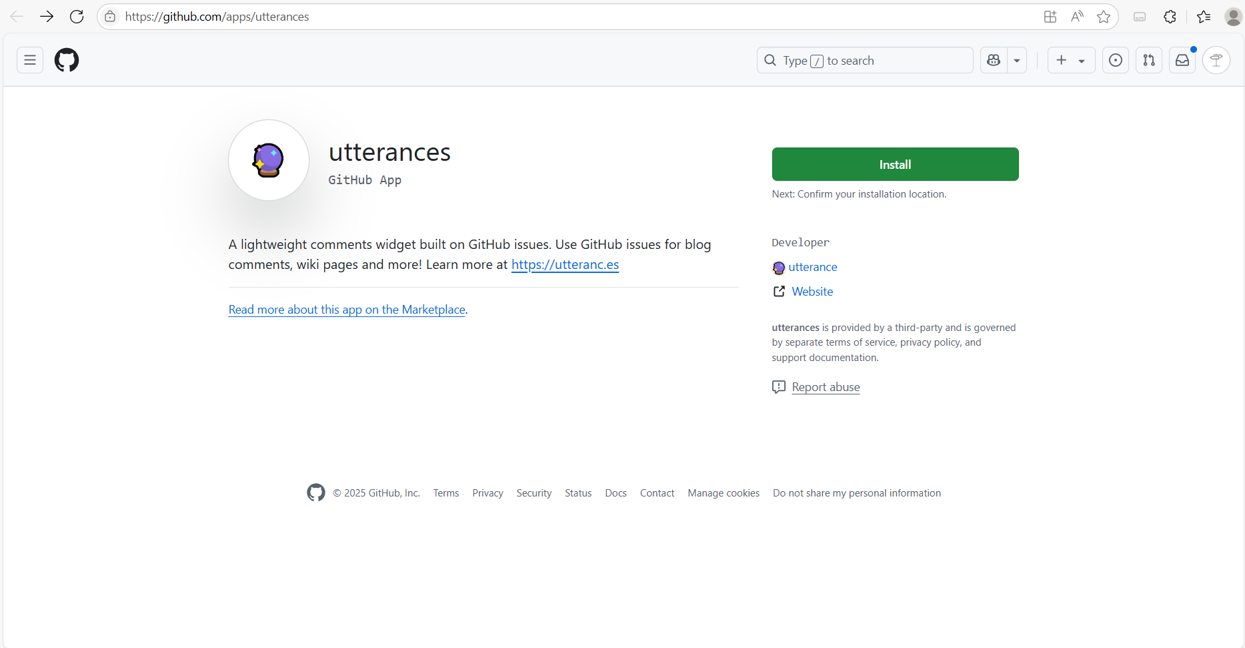Open the browser extensions puzzle icon
1245x648 pixels.
pos(1170,17)
